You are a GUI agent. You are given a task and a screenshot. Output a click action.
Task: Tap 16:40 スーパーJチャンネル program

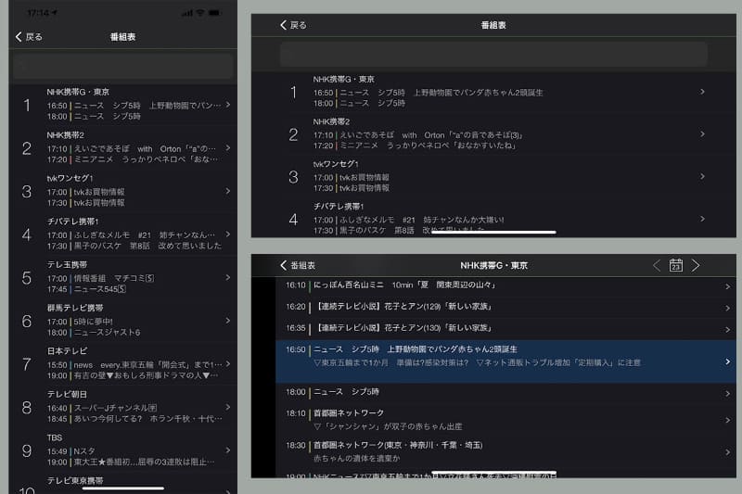(x=102, y=408)
